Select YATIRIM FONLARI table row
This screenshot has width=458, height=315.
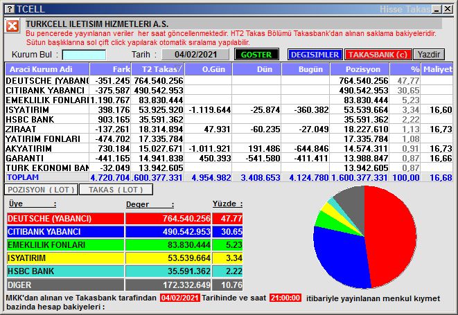point(229,138)
